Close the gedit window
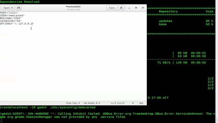The width and height of the screenshot is (218, 123). click(x=143, y=8)
